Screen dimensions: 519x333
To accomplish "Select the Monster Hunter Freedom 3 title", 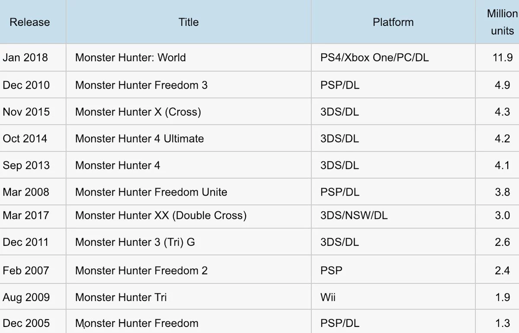I will 141,85.
